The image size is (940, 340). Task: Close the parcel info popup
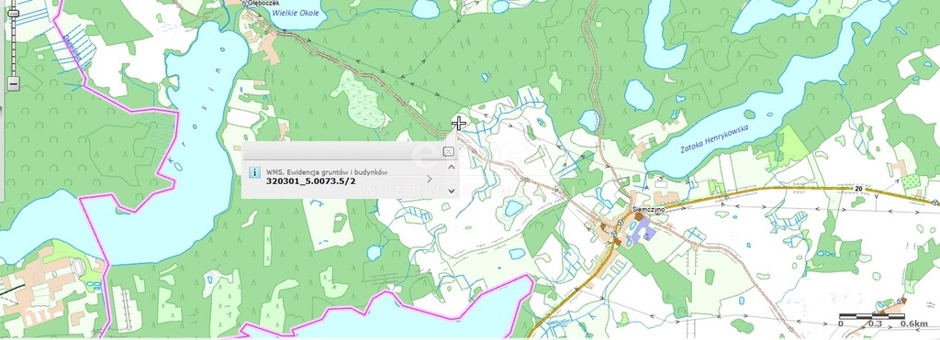pos(448,151)
